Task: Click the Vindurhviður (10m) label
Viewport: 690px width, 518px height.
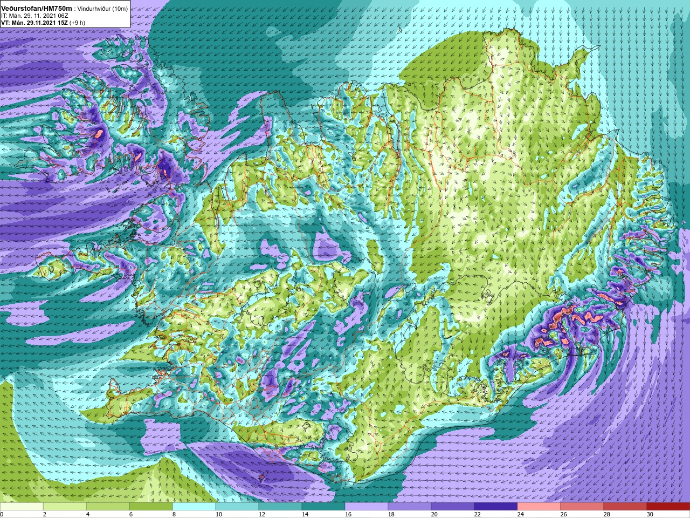Action: click(102, 8)
